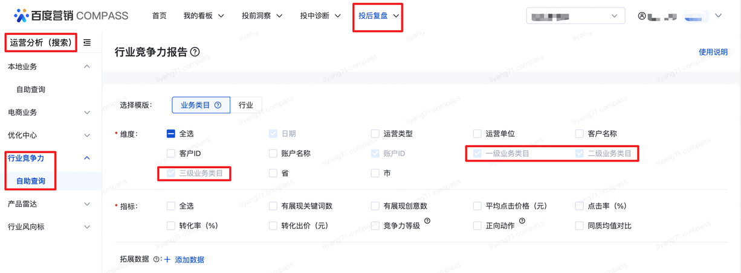The image size is (741, 273).
Task: Toggle the 全选 checkbox under 指标
Action: (x=171, y=206)
